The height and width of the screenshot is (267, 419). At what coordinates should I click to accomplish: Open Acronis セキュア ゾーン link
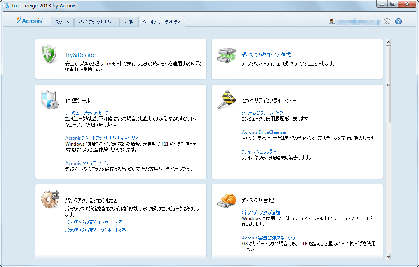[87, 163]
